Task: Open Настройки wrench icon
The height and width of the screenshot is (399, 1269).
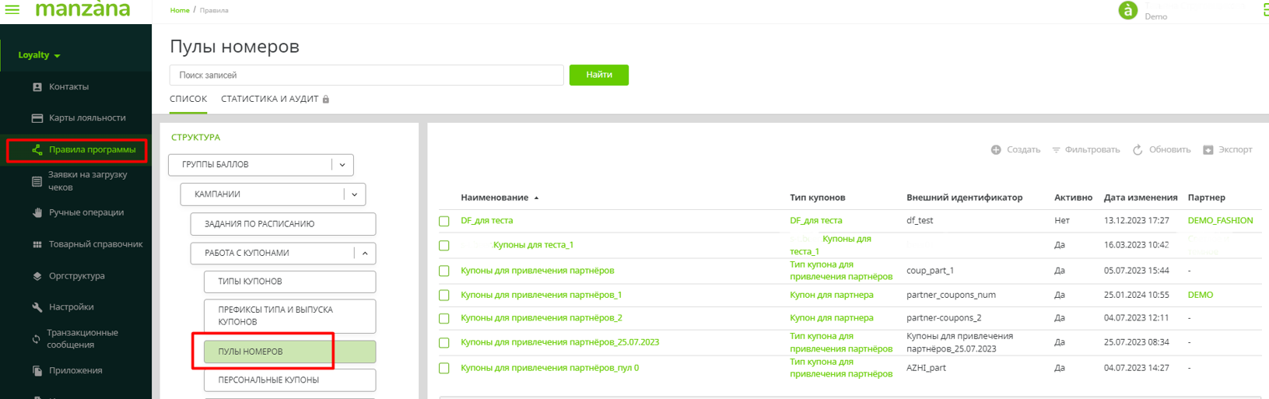Action: click(x=37, y=307)
